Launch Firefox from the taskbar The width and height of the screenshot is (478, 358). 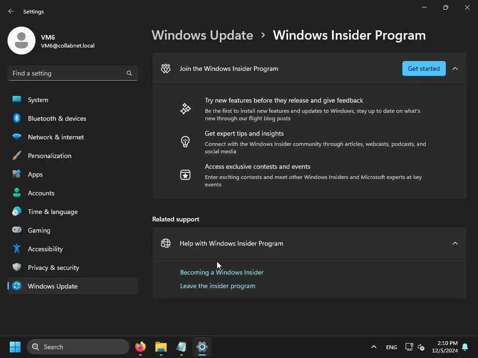pyautogui.click(x=141, y=347)
